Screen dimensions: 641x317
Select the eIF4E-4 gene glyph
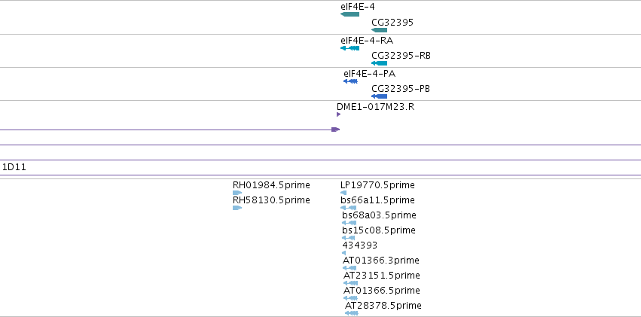pos(349,14)
